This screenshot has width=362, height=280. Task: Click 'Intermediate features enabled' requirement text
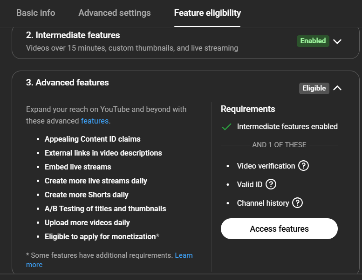[x=287, y=127]
